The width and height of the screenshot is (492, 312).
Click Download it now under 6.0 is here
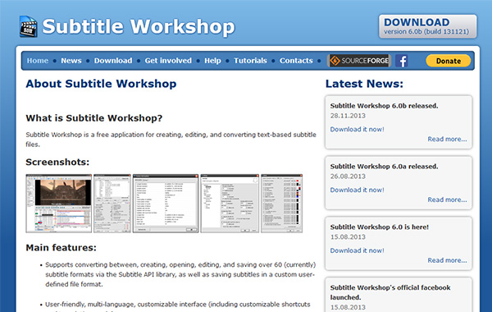[357, 250]
